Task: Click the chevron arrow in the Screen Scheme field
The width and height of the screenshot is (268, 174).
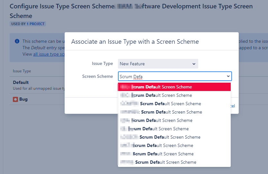Action: click(228, 76)
